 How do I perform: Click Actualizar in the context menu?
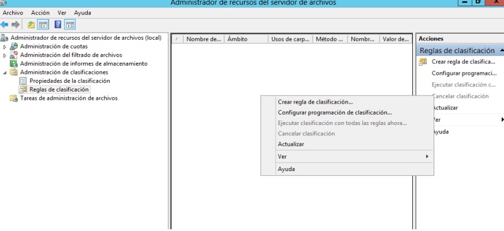(x=292, y=144)
